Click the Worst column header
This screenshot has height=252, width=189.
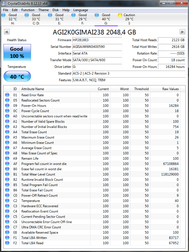point(120,89)
